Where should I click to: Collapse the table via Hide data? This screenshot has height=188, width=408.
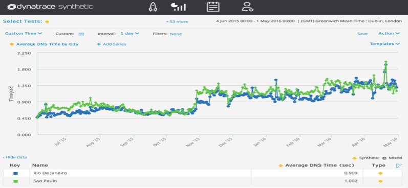point(15,157)
